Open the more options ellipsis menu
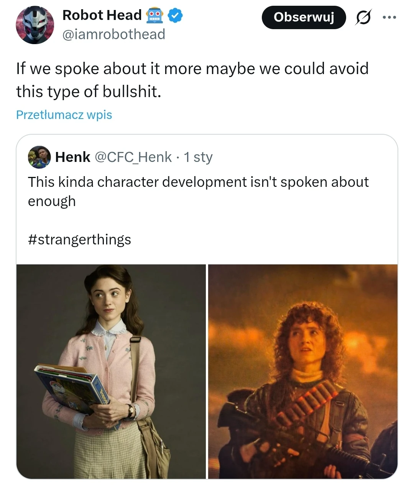This screenshot has height=490, width=414. pyautogui.click(x=390, y=17)
